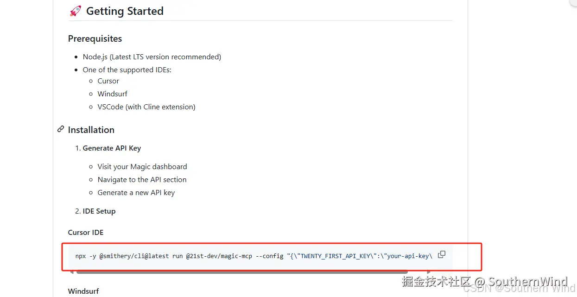Viewport: 577px width, 297px height.
Task: Click VSCode (with Cline extension) item
Action: click(146, 107)
